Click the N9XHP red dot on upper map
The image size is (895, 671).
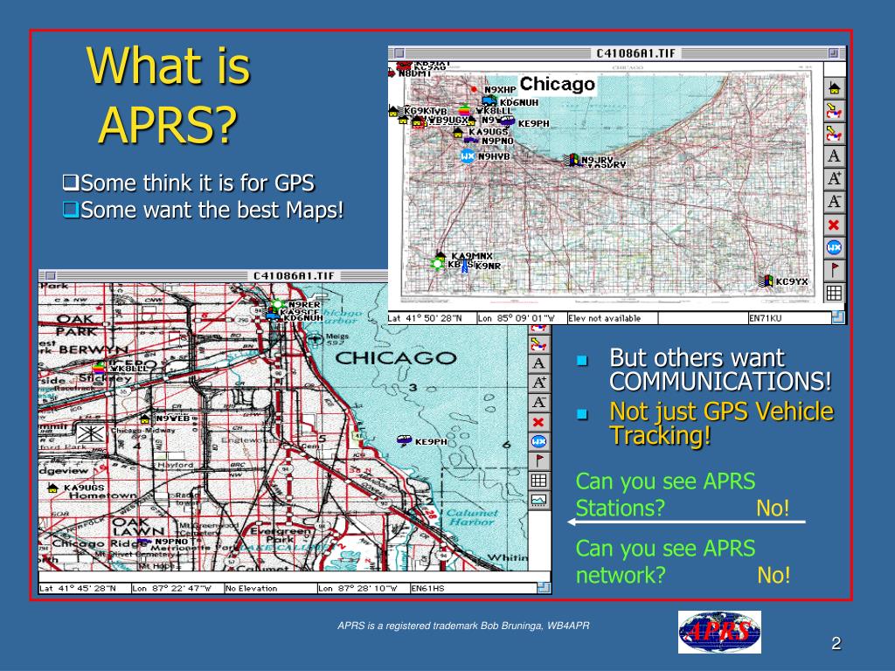click(x=474, y=90)
